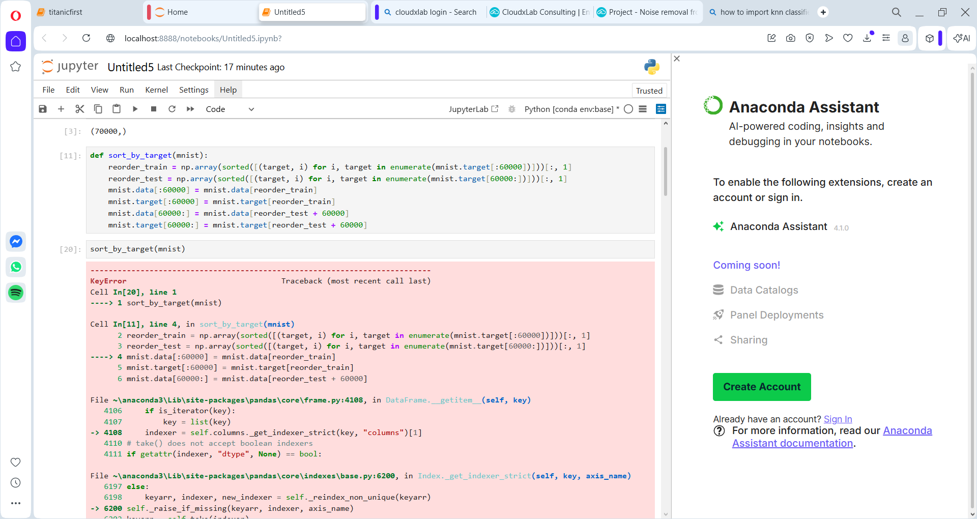Open the Settings menu

click(193, 90)
